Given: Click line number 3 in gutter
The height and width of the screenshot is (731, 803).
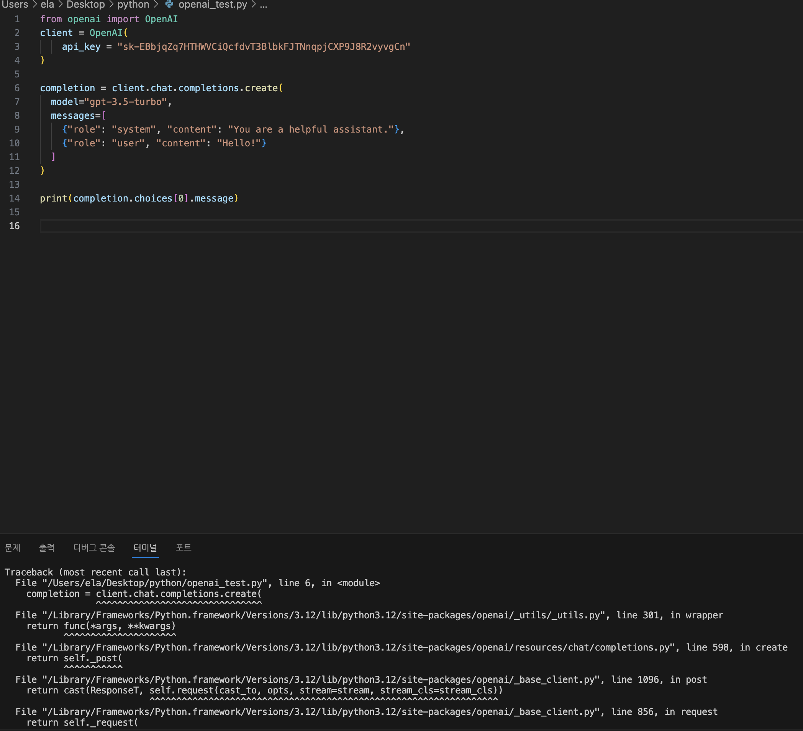Looking at the screenshot, I should coord(17,47).
